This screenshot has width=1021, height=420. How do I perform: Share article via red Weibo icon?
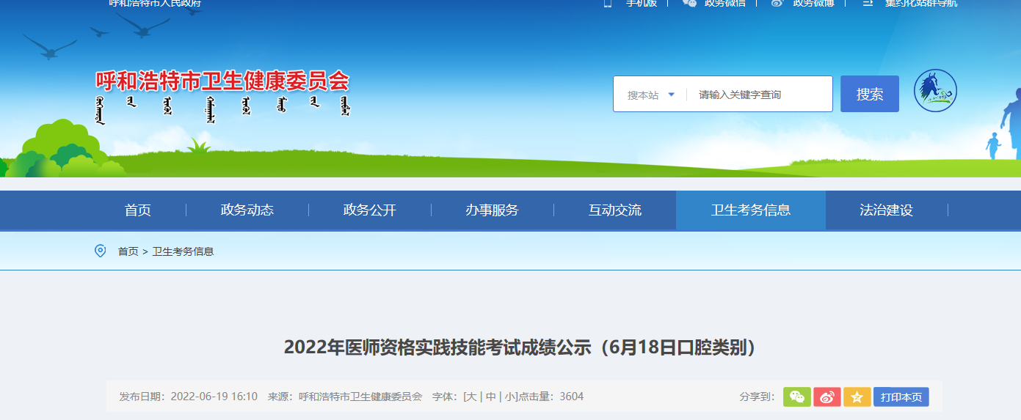coord(827,397)
